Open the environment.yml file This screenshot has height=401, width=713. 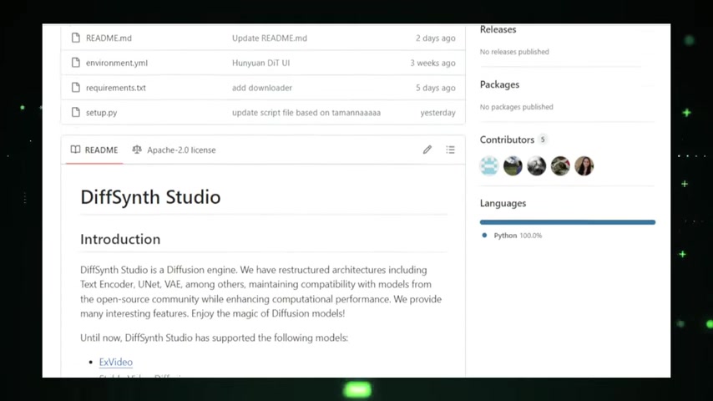[x=117, y=63]
